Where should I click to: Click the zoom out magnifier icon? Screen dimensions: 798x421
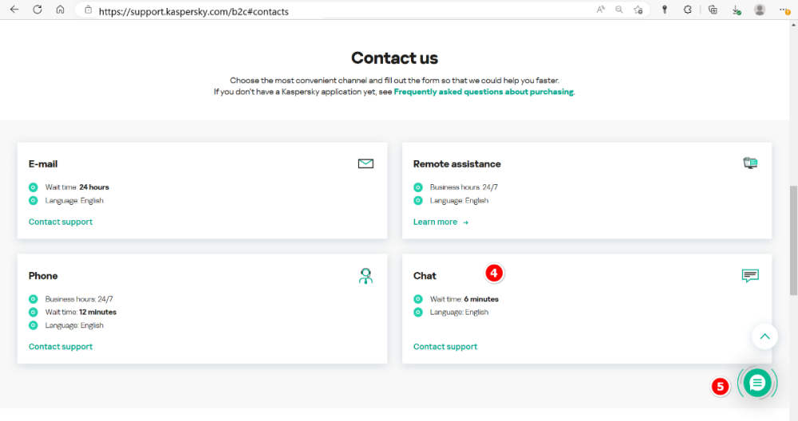[619, 10]
